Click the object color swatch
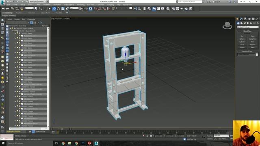This screenshot has height=146, width=260. (257, 55)
